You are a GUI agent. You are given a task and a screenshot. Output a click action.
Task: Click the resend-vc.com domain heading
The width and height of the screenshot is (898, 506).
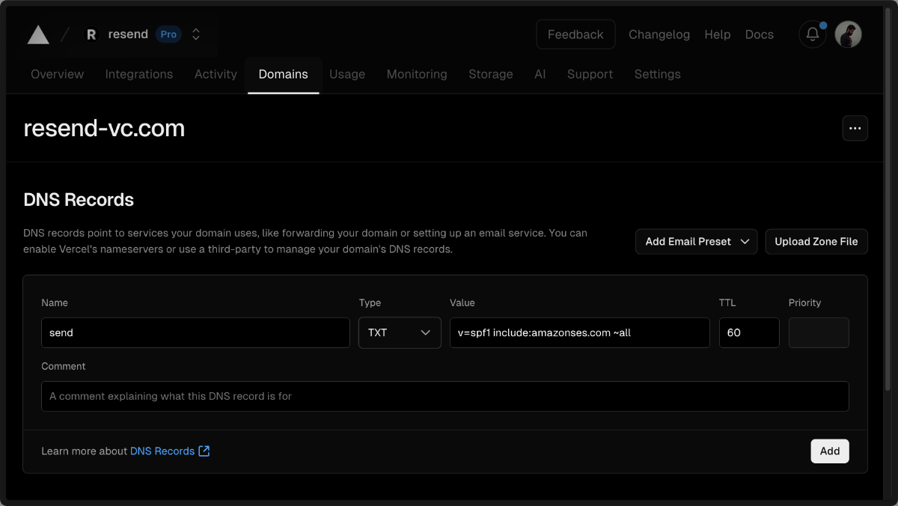click(x=104, y=129)
